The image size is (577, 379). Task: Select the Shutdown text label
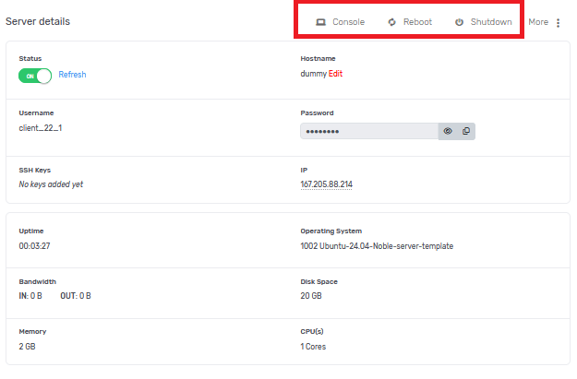tap(491, 22)
